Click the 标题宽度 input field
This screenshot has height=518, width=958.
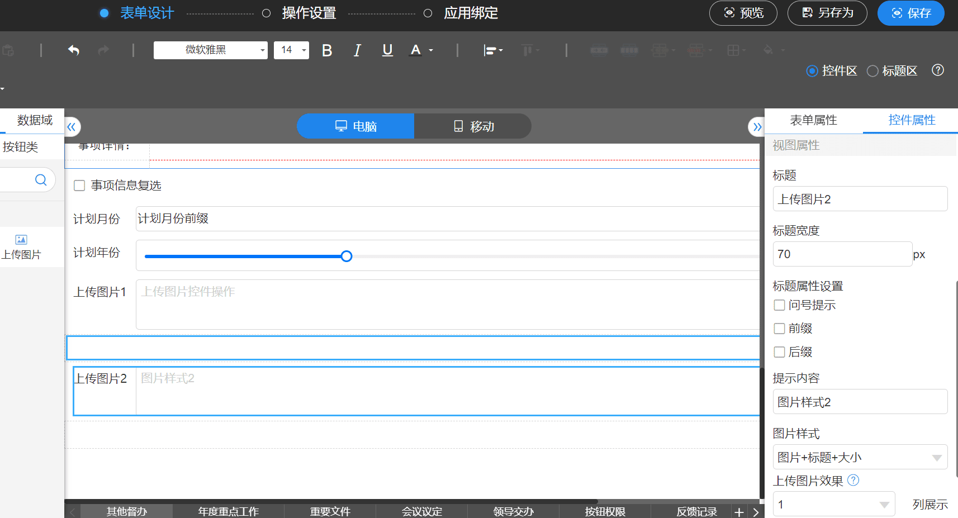point(842,254)
